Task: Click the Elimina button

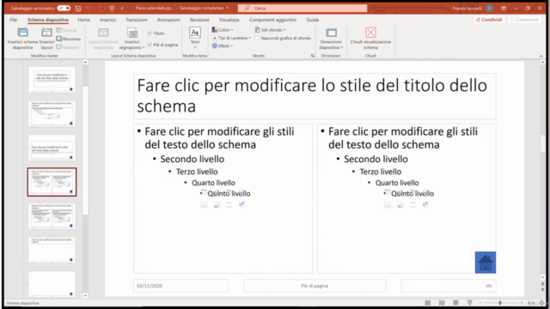Action: pyautogui.click(x=66, y=31)
